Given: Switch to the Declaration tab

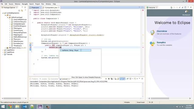Looking at the screenshot, I should tap(53, 79).
